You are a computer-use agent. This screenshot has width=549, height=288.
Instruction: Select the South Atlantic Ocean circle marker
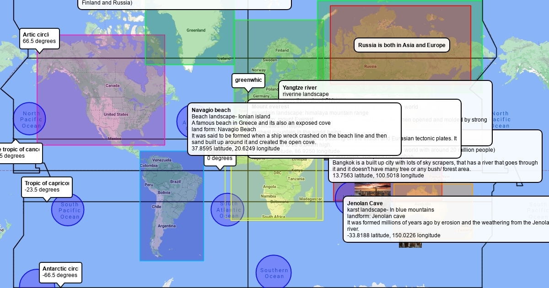coord(227,209)
